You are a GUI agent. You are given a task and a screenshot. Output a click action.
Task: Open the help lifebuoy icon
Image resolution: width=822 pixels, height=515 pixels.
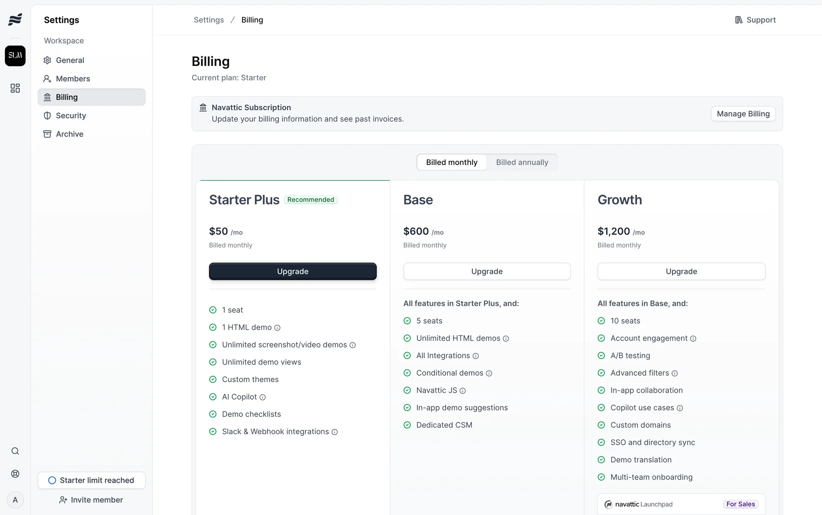pos(15,474)
